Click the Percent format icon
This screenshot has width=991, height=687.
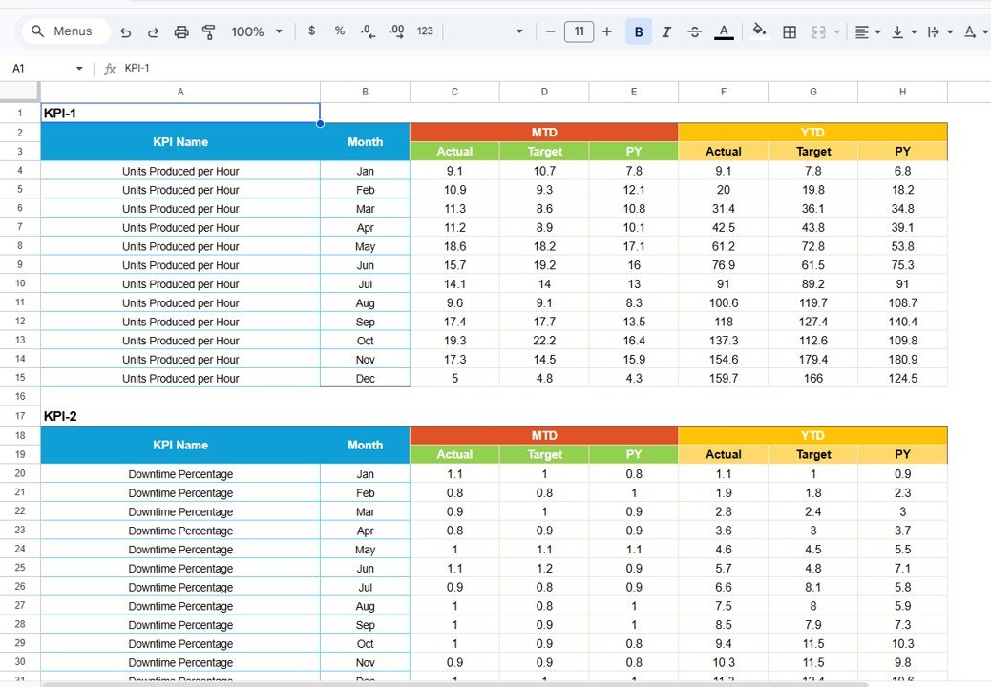click(339, 31)
